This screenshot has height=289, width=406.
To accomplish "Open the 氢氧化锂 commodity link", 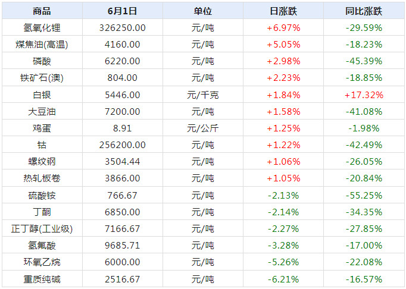I will tap(42, 27).
